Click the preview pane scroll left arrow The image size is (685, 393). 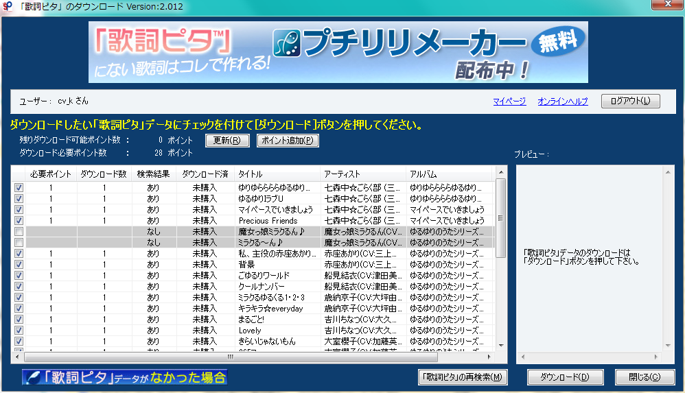[523, 357]
